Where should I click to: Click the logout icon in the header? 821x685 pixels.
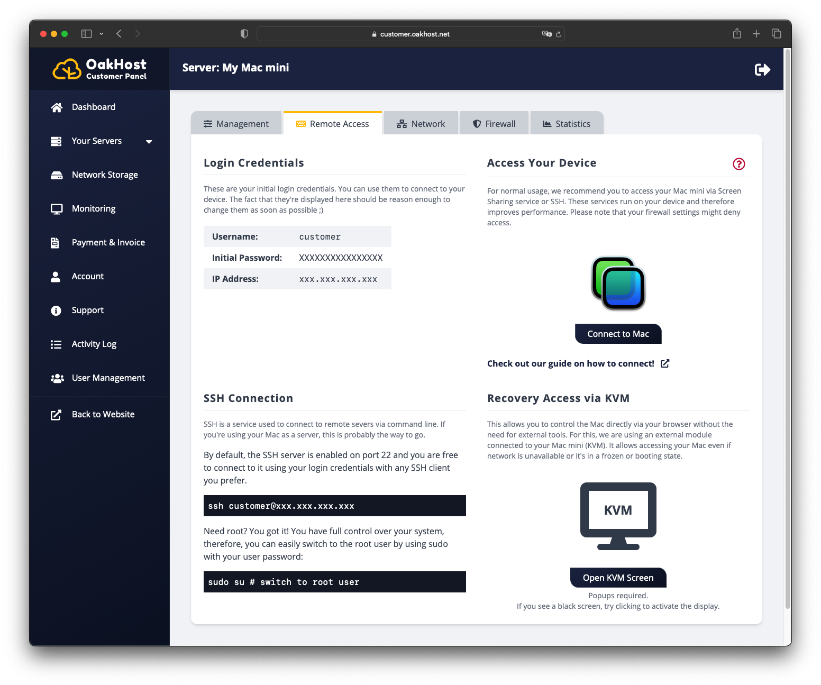point(762,69)
